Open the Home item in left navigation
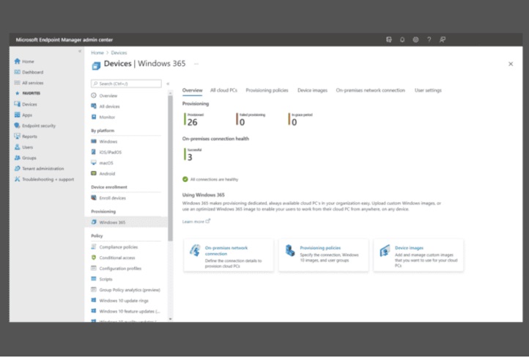 click(x=24, y=62)
